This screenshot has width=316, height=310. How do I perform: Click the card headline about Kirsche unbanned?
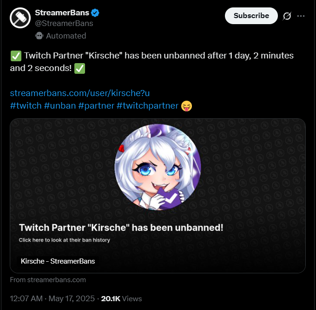pyautogui.click(x=121, y=228)
